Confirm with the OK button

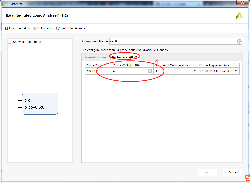pyautogui.click(x=207, y=172)
